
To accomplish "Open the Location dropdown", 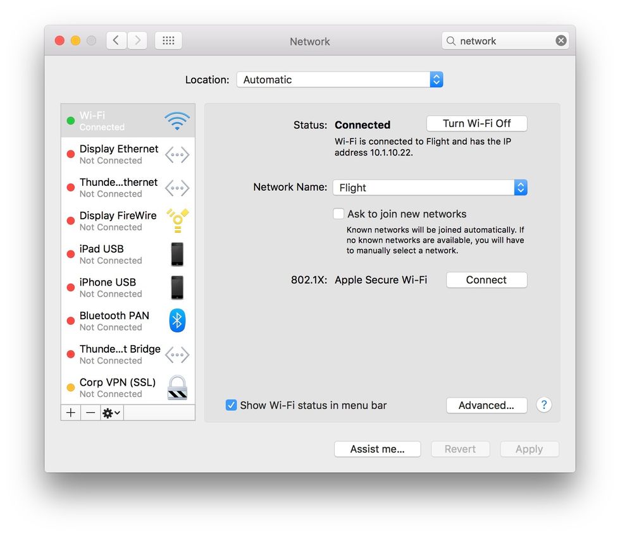I will coord(339,80).
